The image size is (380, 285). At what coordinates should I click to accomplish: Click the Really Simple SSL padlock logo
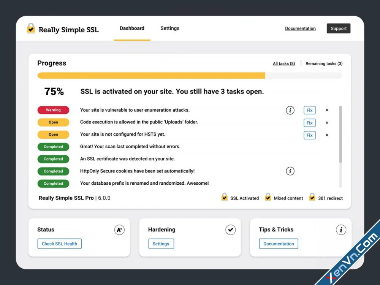point(31,28)
